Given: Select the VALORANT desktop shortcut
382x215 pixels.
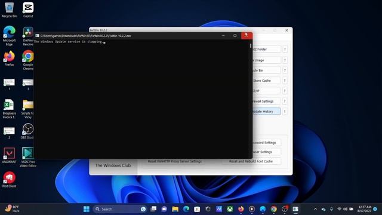Looking at the screenshot, I should click(10, 155).
